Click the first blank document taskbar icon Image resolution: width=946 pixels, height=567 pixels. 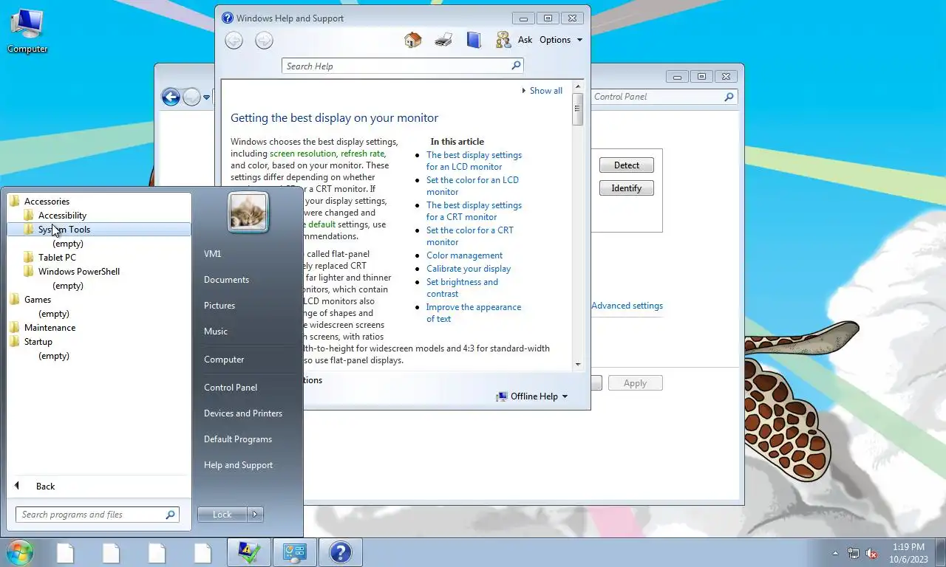(x=65, y=552)
